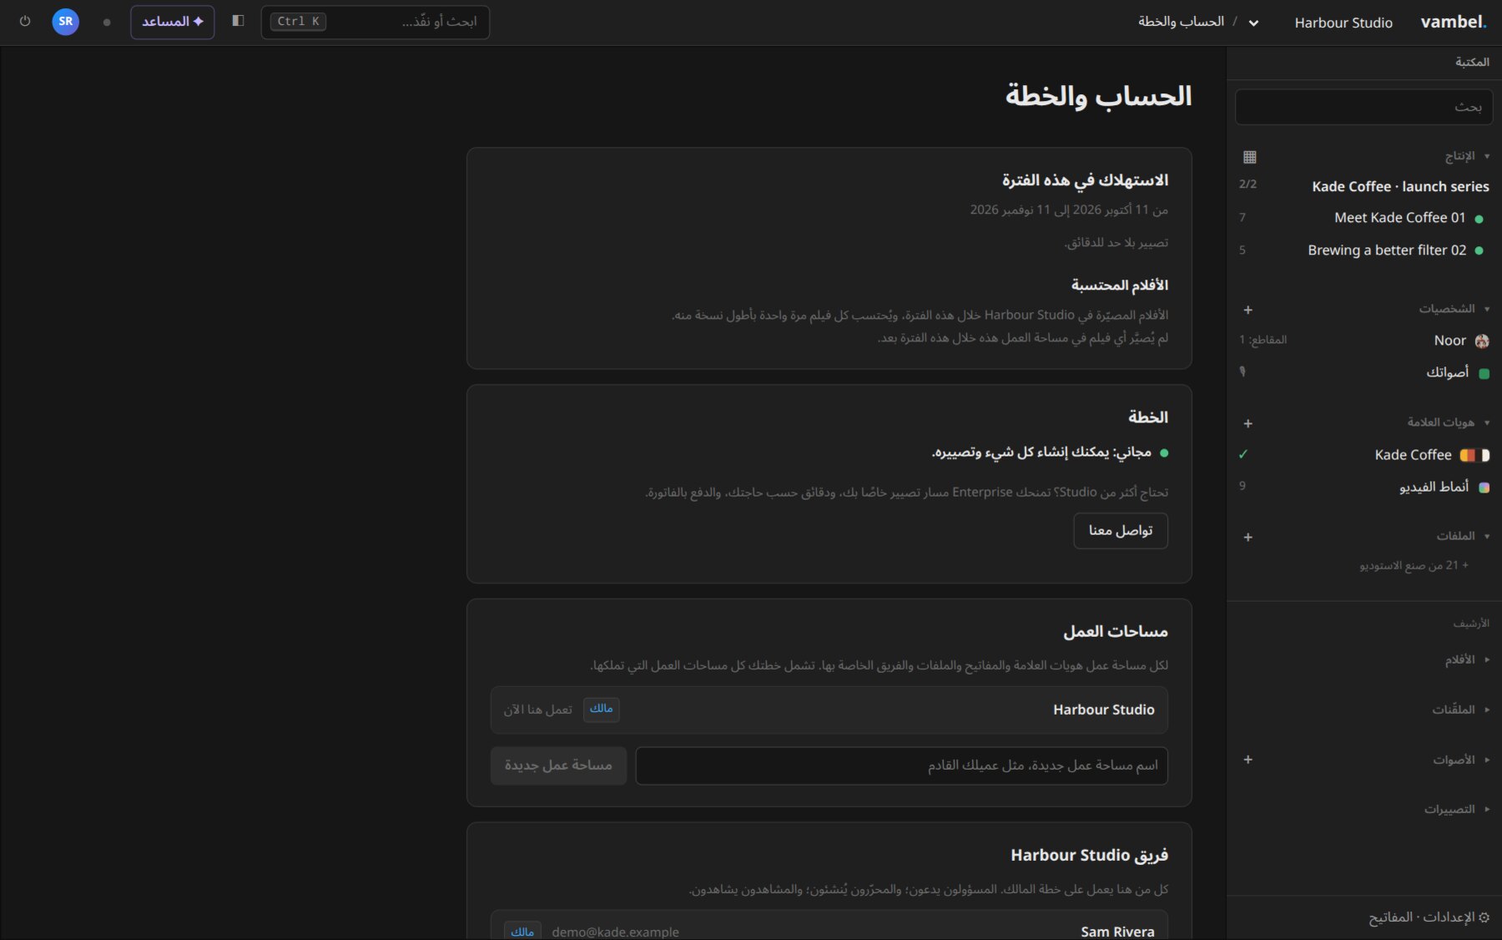The height and width of the screenshot is (940, 1502).
Task: Click the مالك badge in Harbour Studio row
Action: 602,709
